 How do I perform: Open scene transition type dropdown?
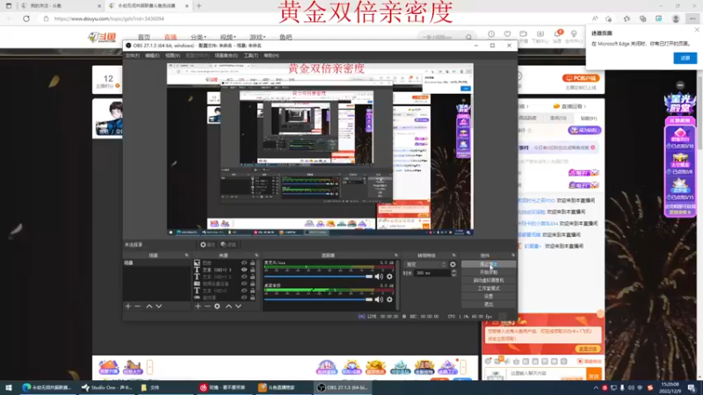pos(425,265)
